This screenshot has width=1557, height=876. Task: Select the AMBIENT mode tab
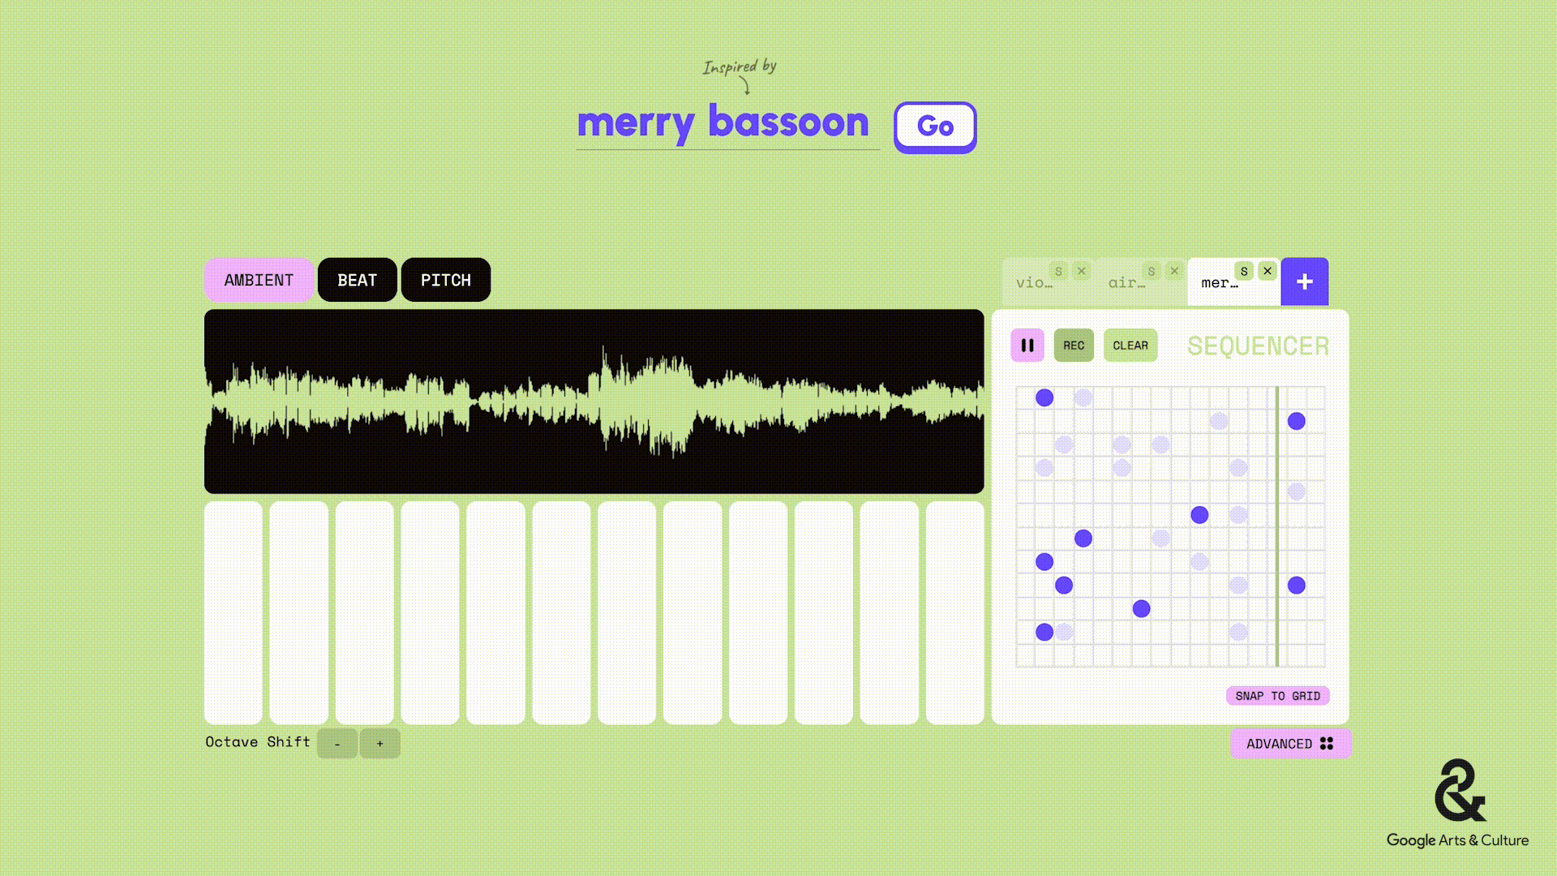(258, 279)
